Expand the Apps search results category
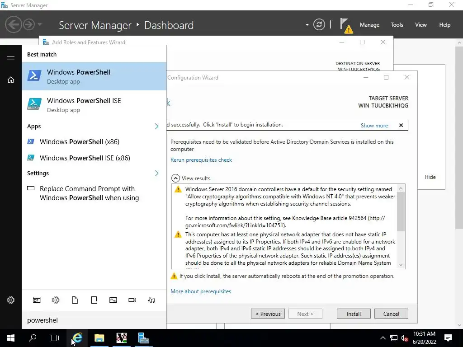Image resolution: width=463 pixels, height=347 pixels. [156, 127]
